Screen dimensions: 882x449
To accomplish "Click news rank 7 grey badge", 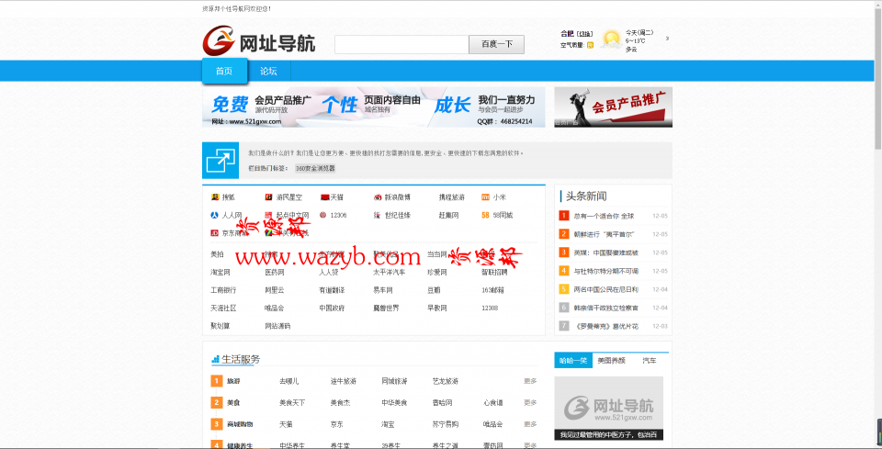I will 564,326.
